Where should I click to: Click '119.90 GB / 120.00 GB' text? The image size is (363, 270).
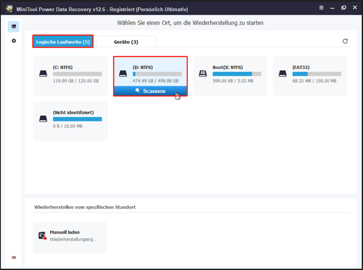[76, 81]
